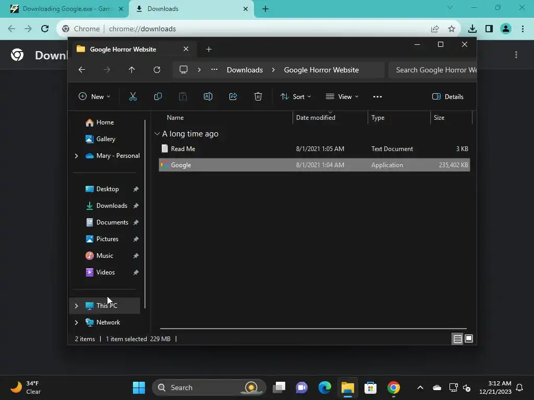
Task: Click Downloads breadcrumb in address bar
Action: (x=245, y=70)
